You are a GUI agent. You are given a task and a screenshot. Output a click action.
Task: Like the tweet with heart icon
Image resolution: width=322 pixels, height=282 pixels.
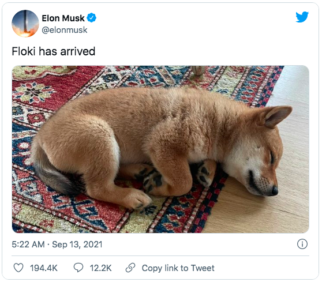pos(18,268)
